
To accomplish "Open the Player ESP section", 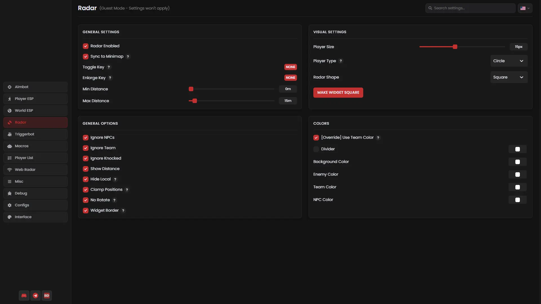I will click(x=36, y=99).
